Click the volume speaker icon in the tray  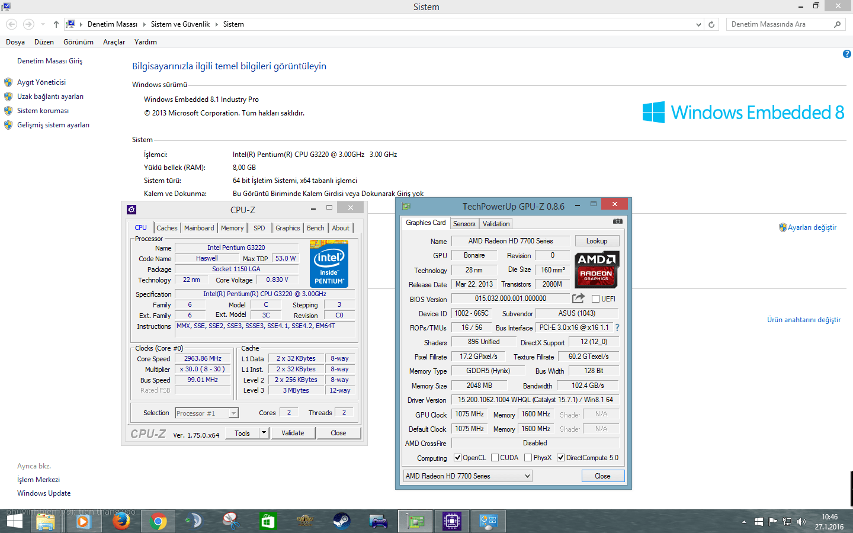point(801,522)
